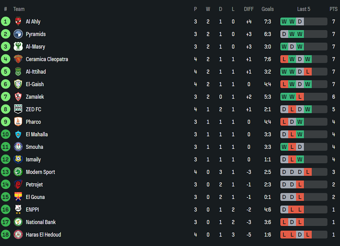Click the El Gouna team crest
Screen dimensions: 340x246
18,197
